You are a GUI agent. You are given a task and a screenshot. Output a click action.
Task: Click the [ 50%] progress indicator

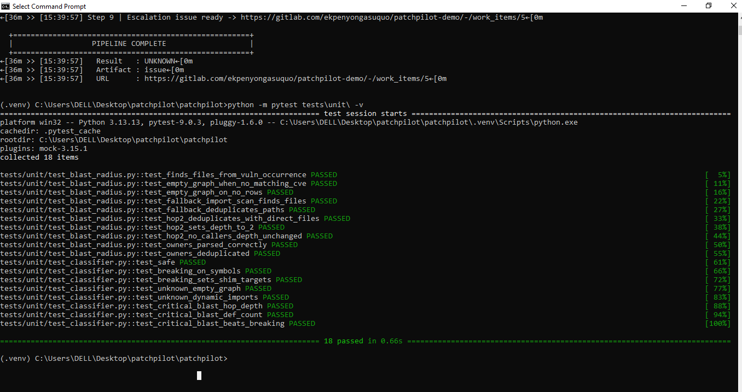click(x=718, y=245)
